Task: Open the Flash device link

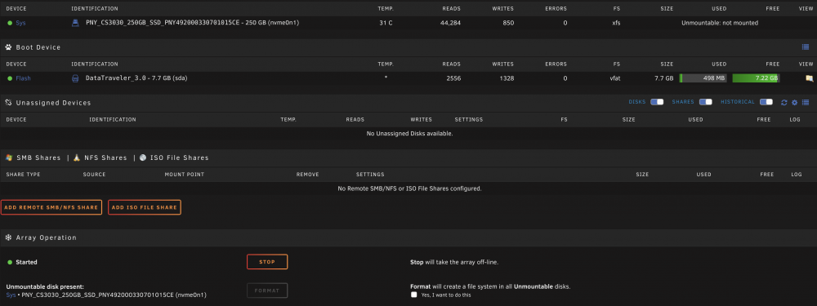Action: tap(23, 78)
